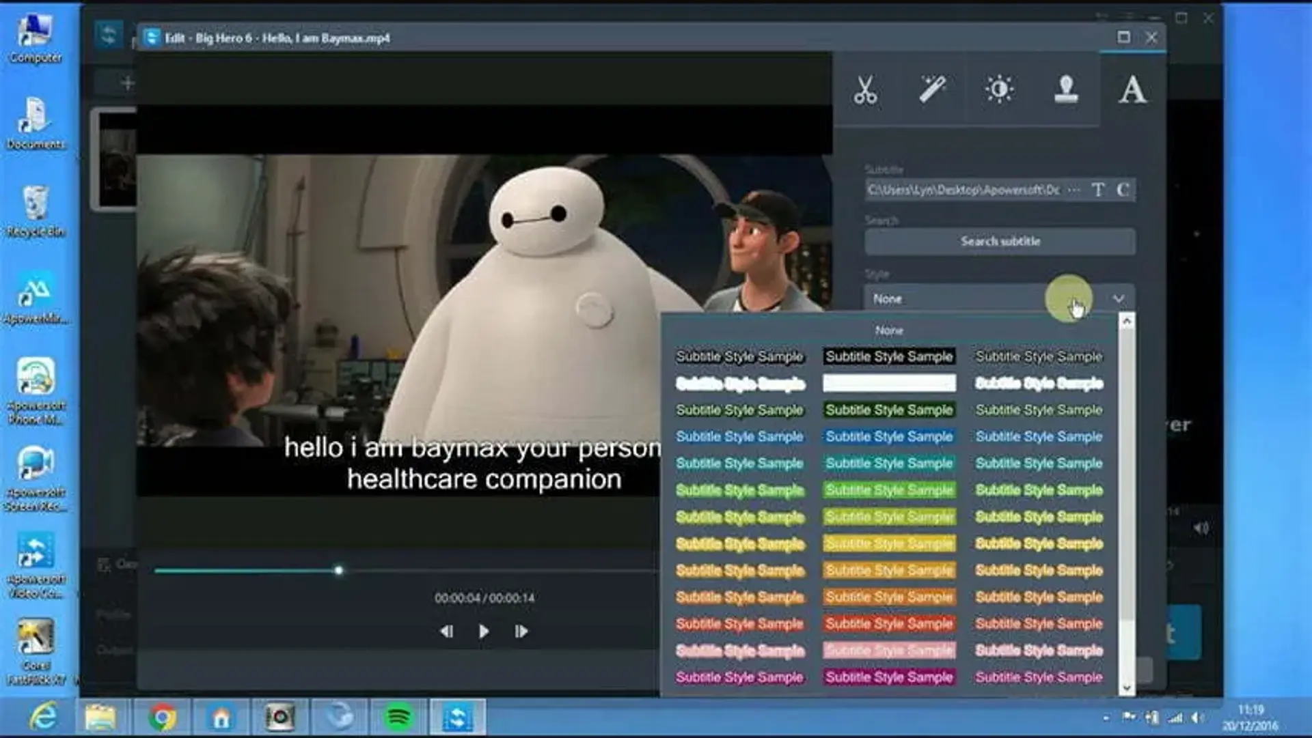Image resolution: width=1312 pixels, height=738 pixels.
Task: Select the teal background subtitle style
Action: point(889,463)
